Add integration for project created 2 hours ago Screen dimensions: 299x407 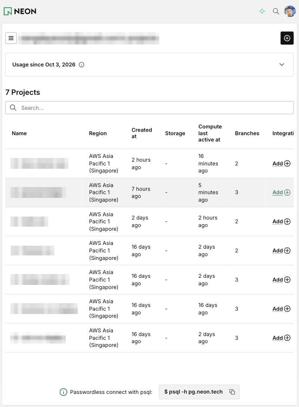(x=281, y=164)
